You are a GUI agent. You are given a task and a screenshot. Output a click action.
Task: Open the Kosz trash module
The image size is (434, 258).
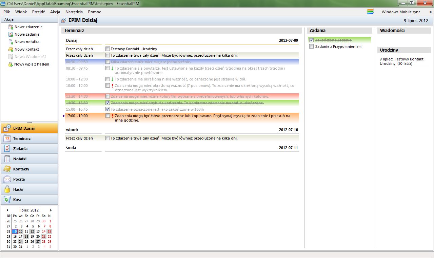(x=29, y=200)
